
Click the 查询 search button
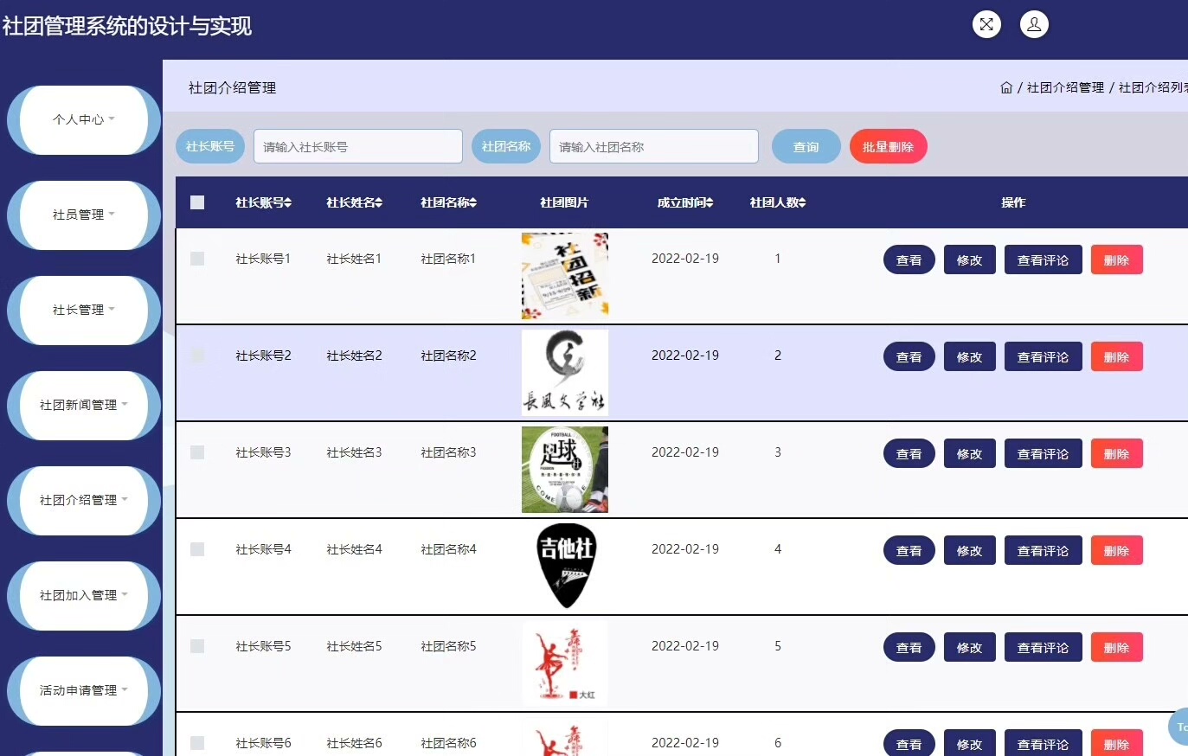point(806,147)
